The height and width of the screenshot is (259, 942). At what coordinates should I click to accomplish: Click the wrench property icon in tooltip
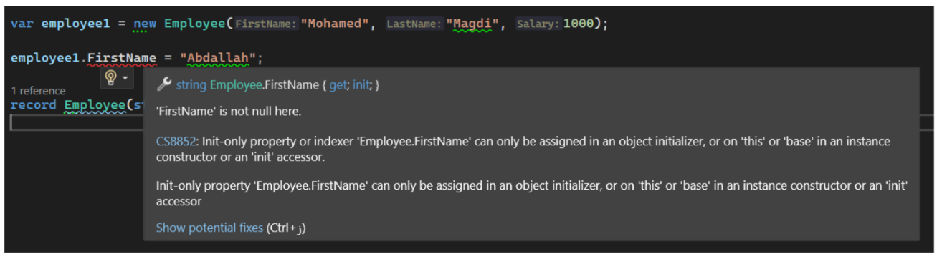[x=163, y=84]
